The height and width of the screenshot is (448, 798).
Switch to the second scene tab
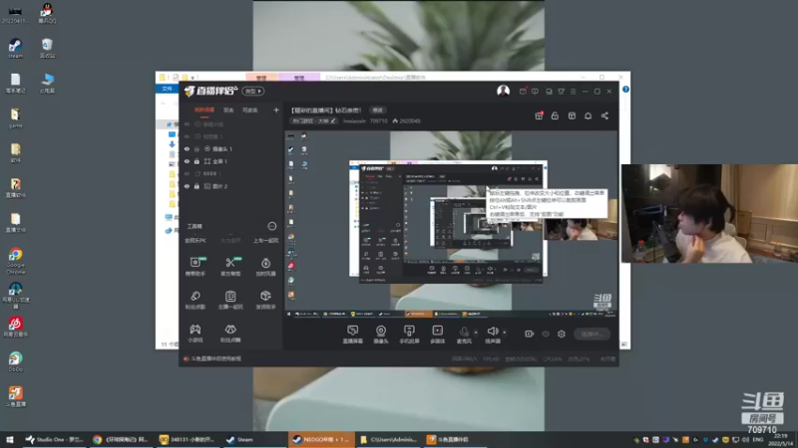228,111
